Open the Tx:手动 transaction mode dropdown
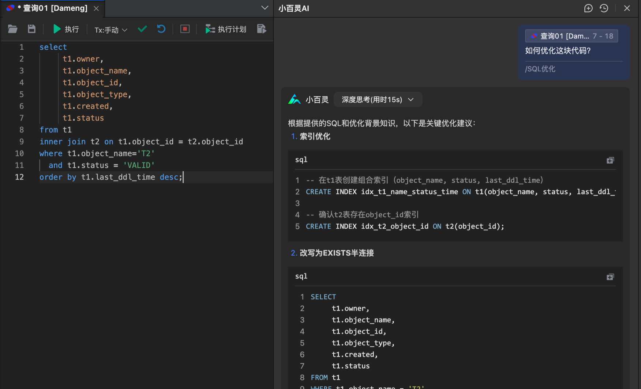Image resolution: width=641 pixels, height=389 pixels. (110, 30)
